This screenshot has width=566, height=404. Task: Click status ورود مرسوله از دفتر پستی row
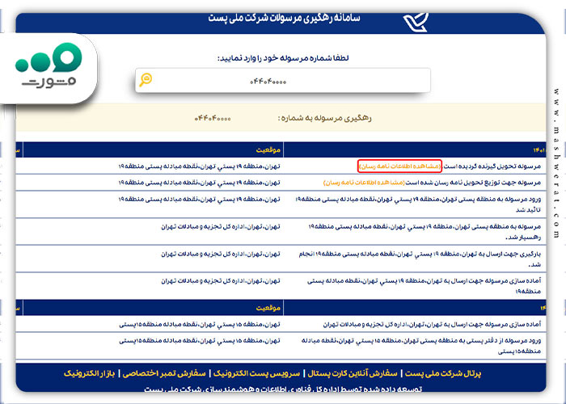420,346
